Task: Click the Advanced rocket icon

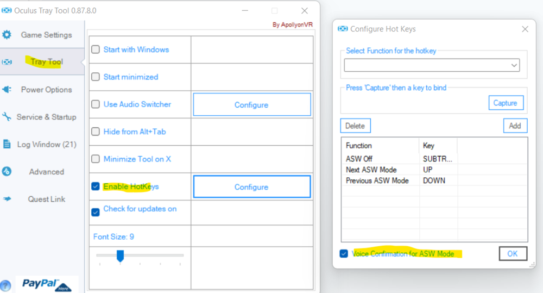Action: point(7,171)
